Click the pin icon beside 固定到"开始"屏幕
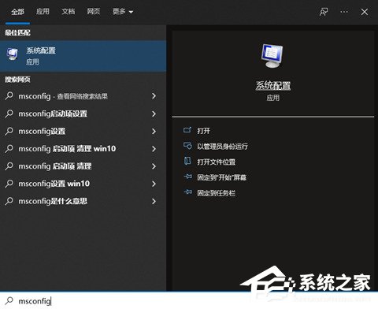 tap(187, 177)
